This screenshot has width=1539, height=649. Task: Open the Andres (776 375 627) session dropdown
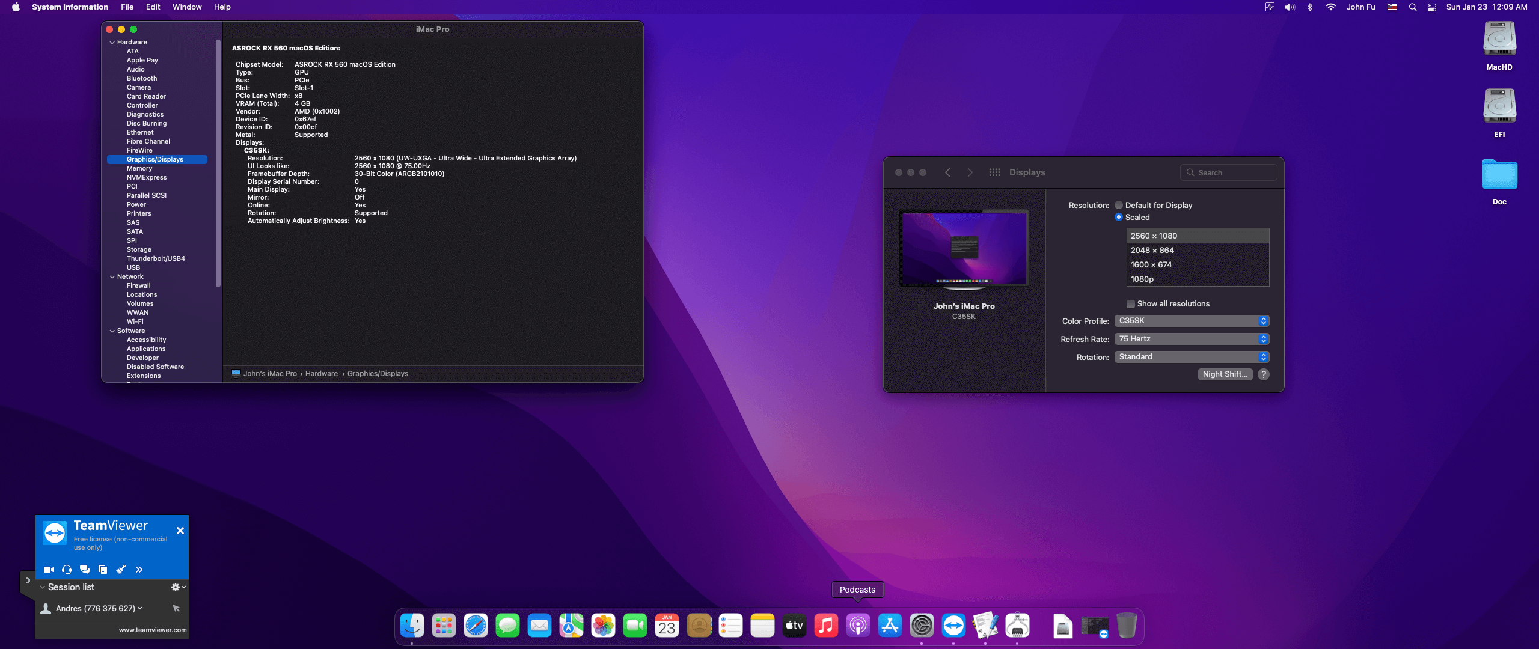tap(140, 608)
